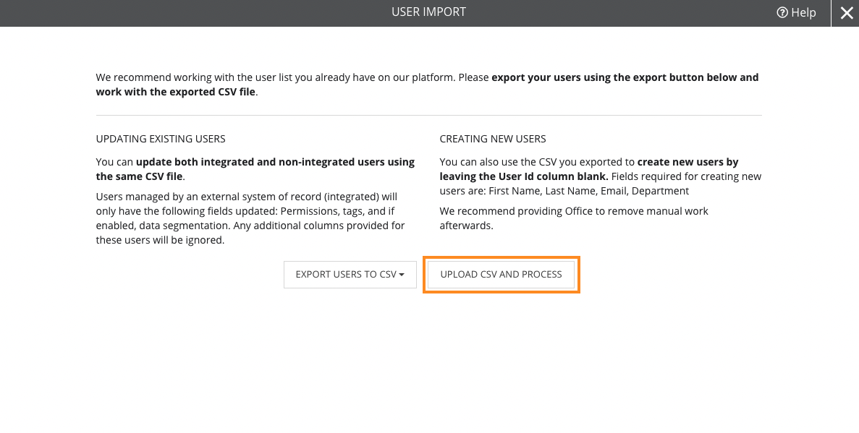859x433 pixels.
Task: Click the 'Users managed by an external system' paragraph
Action: pos(250,218)
